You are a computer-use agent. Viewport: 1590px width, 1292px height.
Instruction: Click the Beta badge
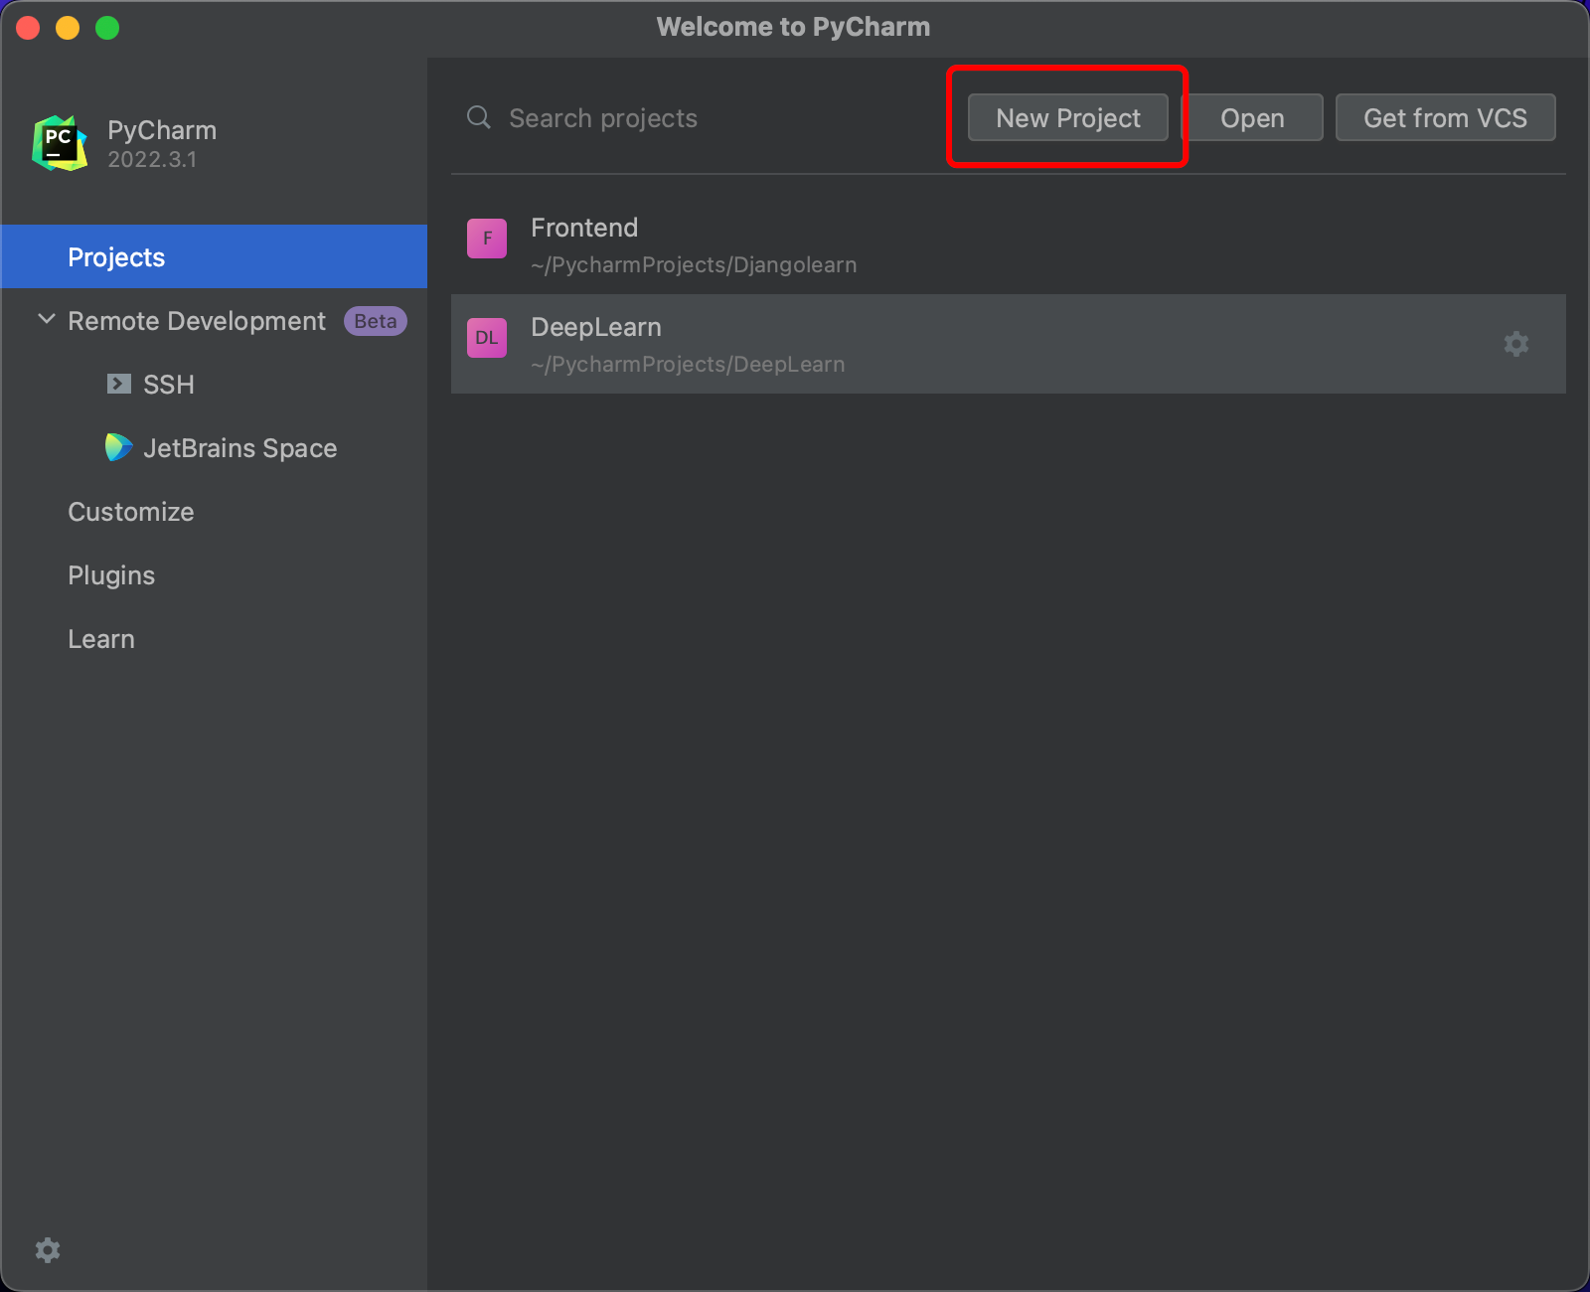pos(376,320)
